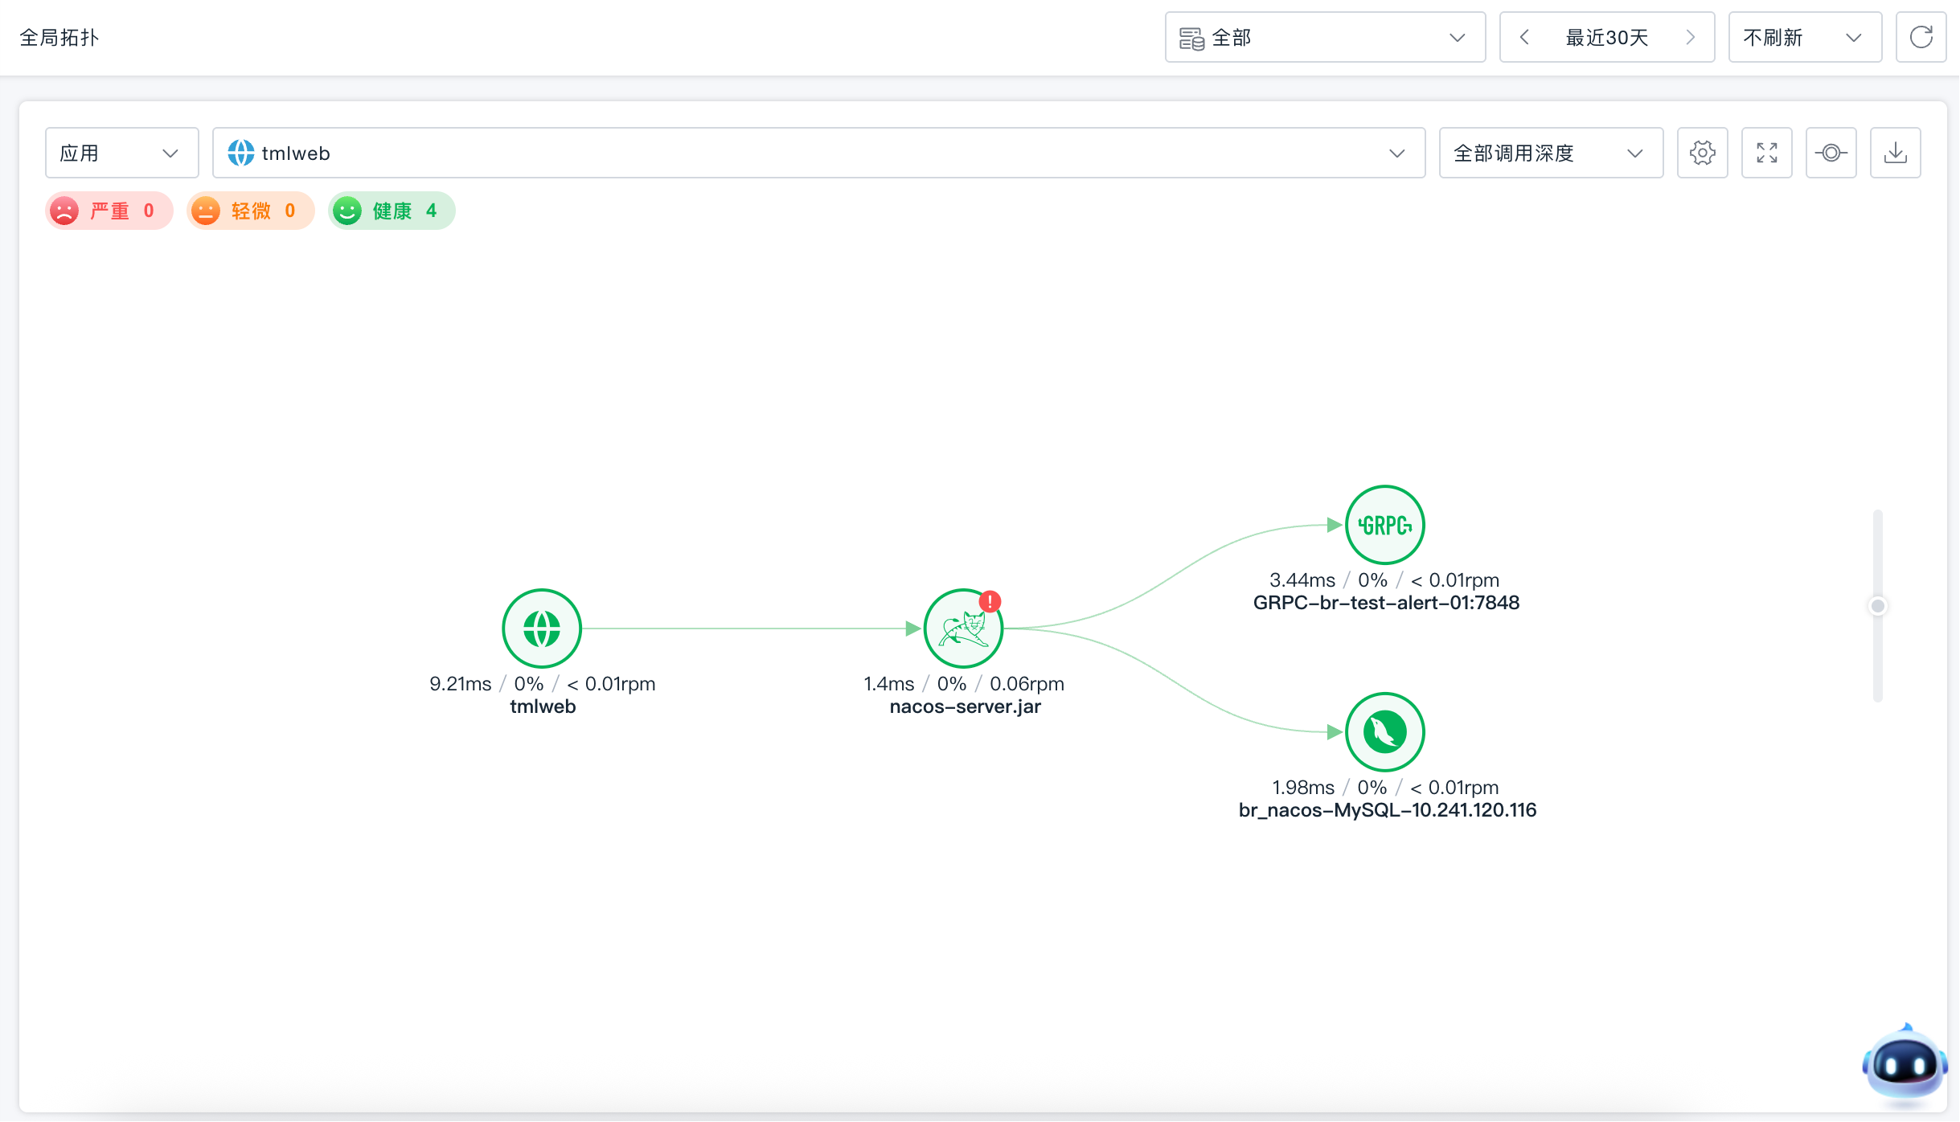Click the zoom slider handle
The width and height of the screenshot is (1960, 1122).
[1878, 606]
